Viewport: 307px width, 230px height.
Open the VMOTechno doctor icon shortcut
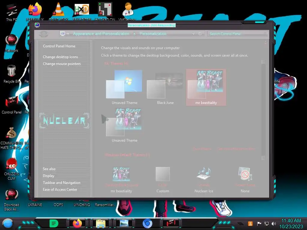[127, 11]
